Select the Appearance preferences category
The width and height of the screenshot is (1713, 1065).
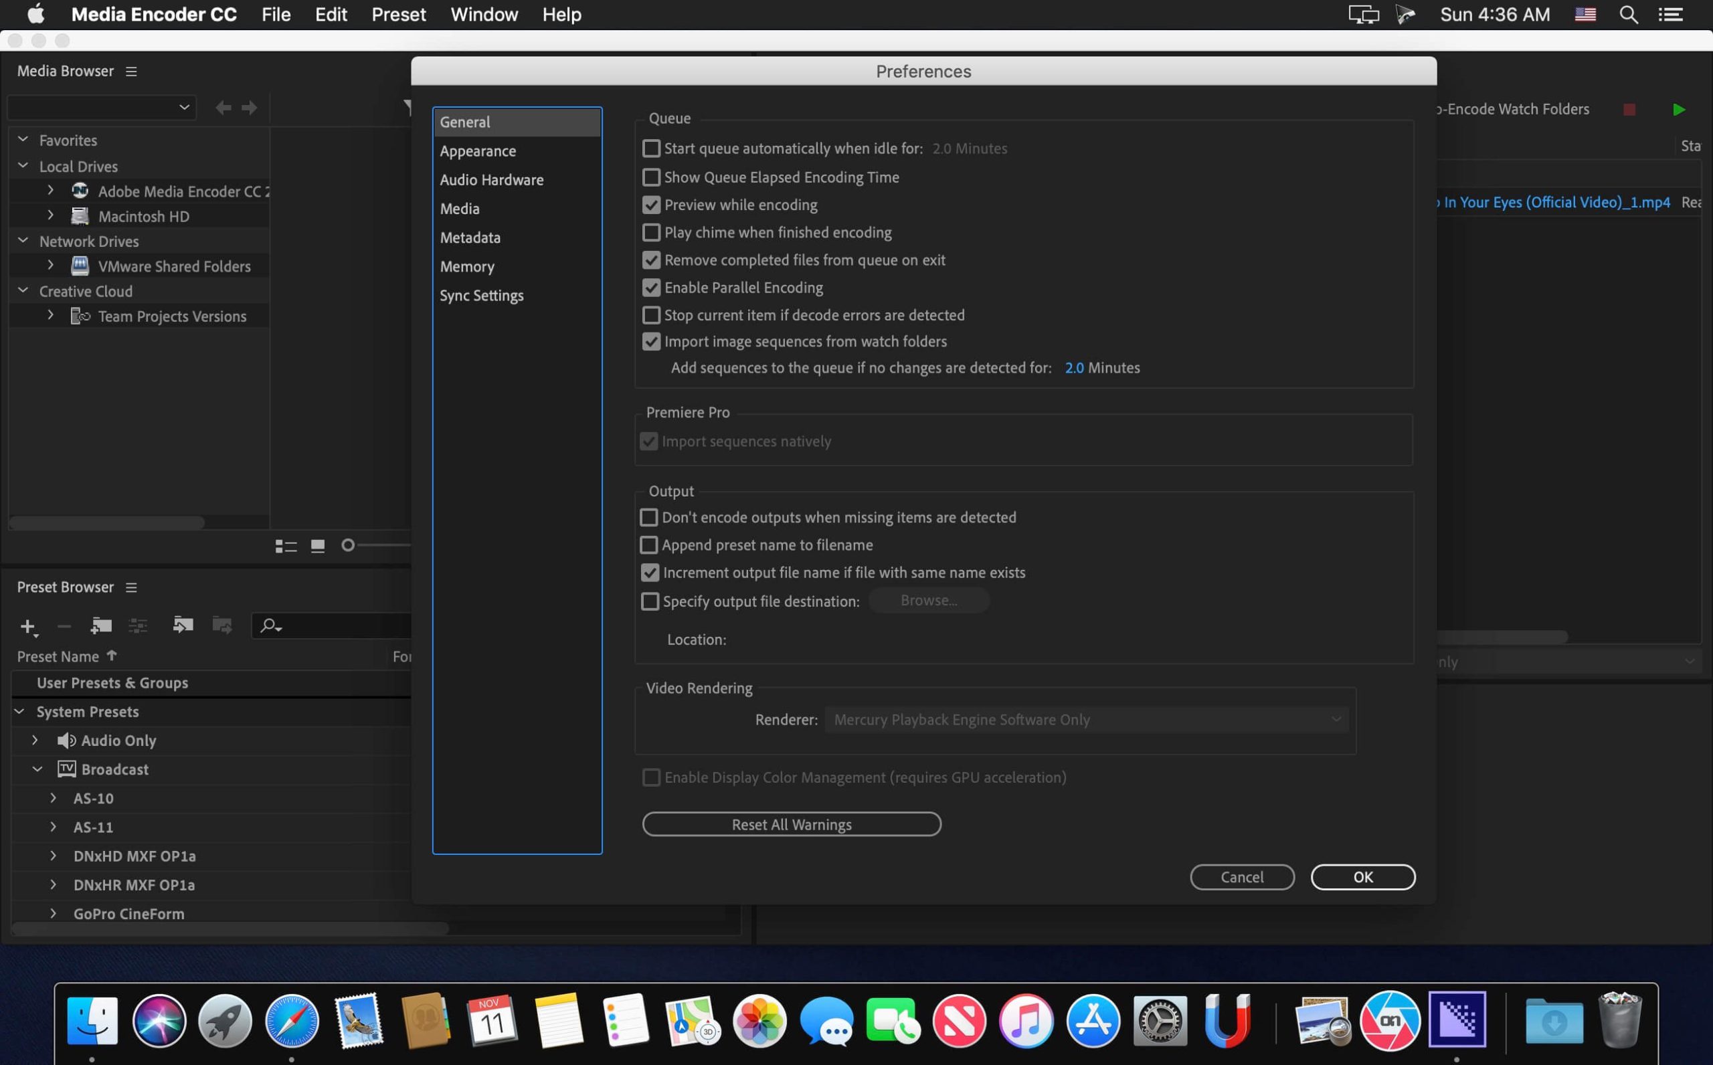point(478,151)
